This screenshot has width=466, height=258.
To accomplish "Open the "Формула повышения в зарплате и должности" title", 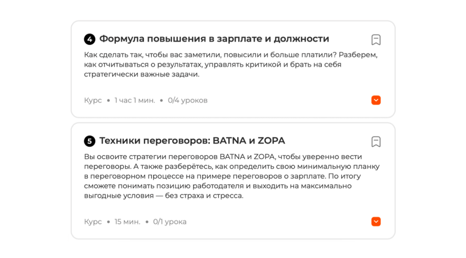I will (x=214, y=39).
